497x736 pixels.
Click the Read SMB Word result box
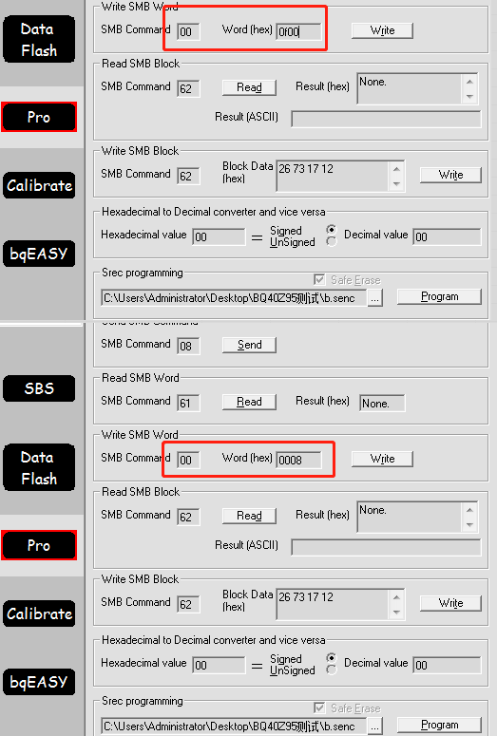382,404
